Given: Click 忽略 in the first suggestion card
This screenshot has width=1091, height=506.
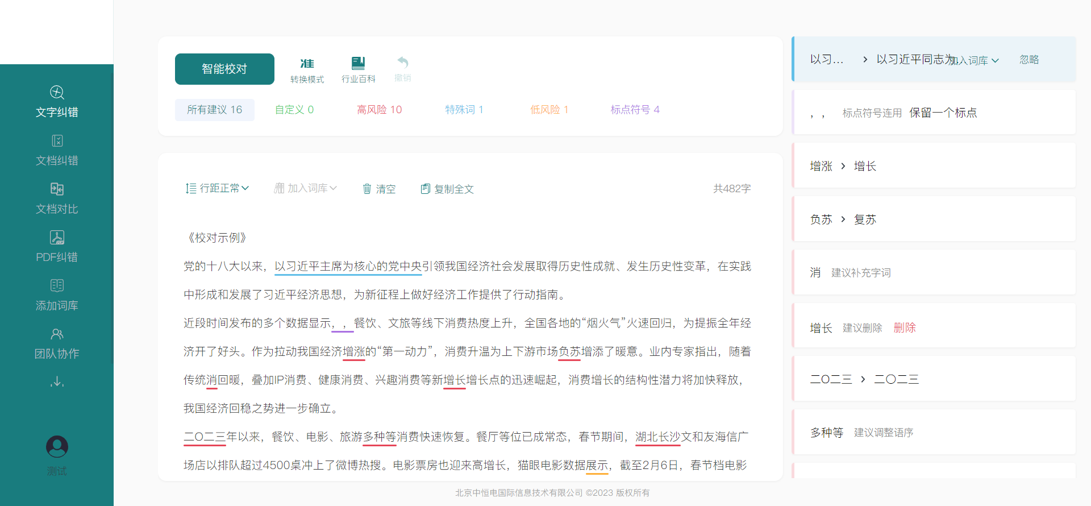Looking at the screenshot, I should [x=1029, y=60].
